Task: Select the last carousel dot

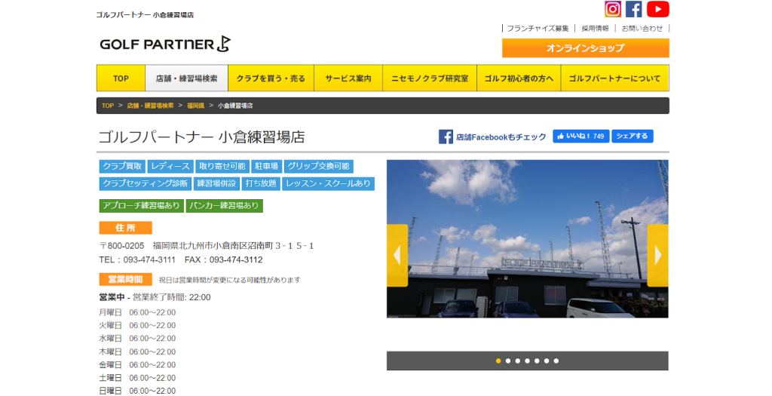Action: point(556,361)
